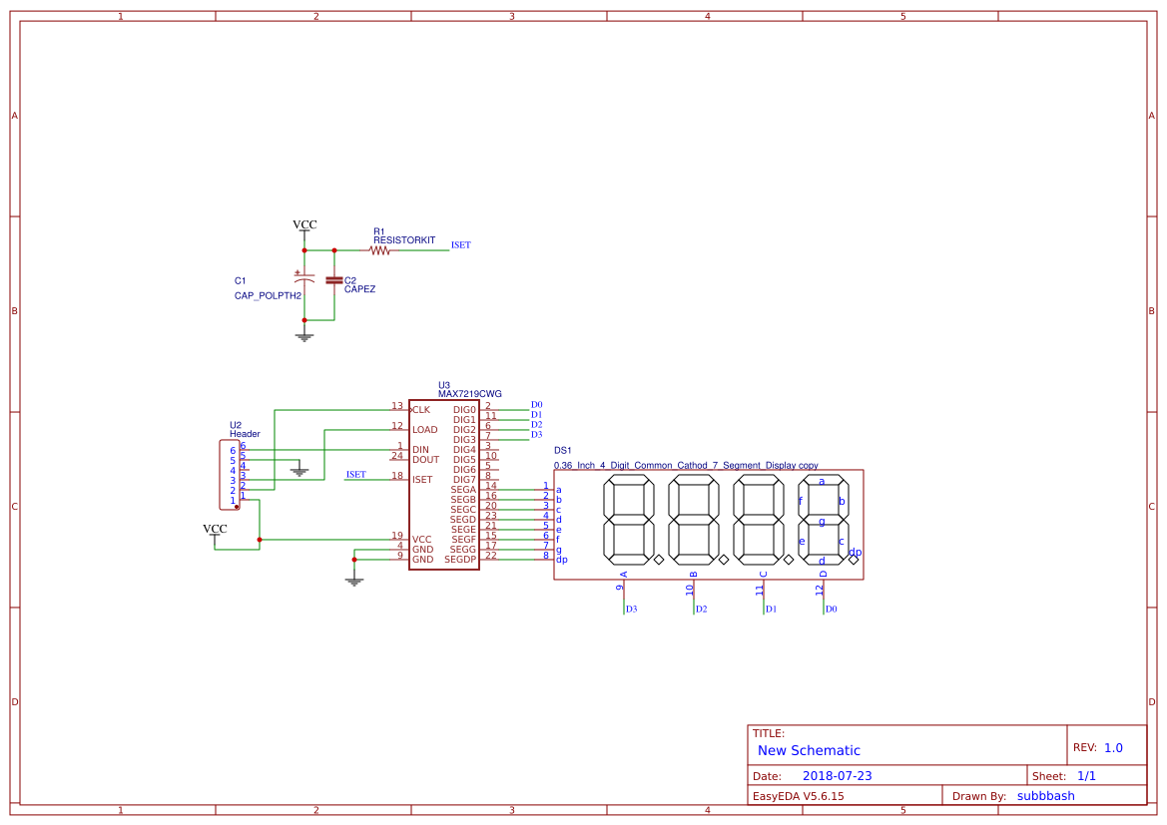1167x825 pixels.
Task: Click the ISET net label after resistor R1
Action: [460, 244]
